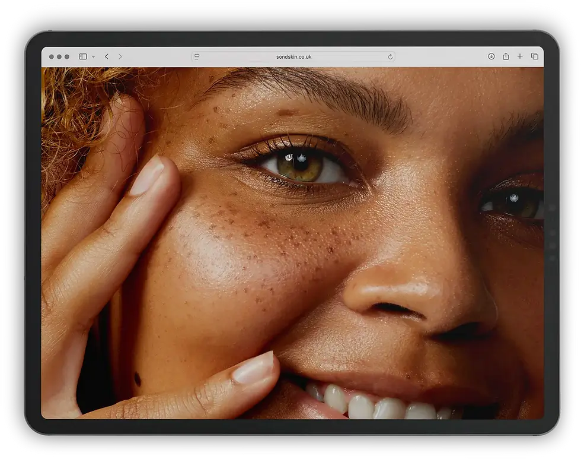
Task: Close the browser window with red light
Action: point(52,57)
